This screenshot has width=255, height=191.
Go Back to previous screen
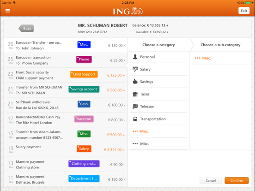26,29
